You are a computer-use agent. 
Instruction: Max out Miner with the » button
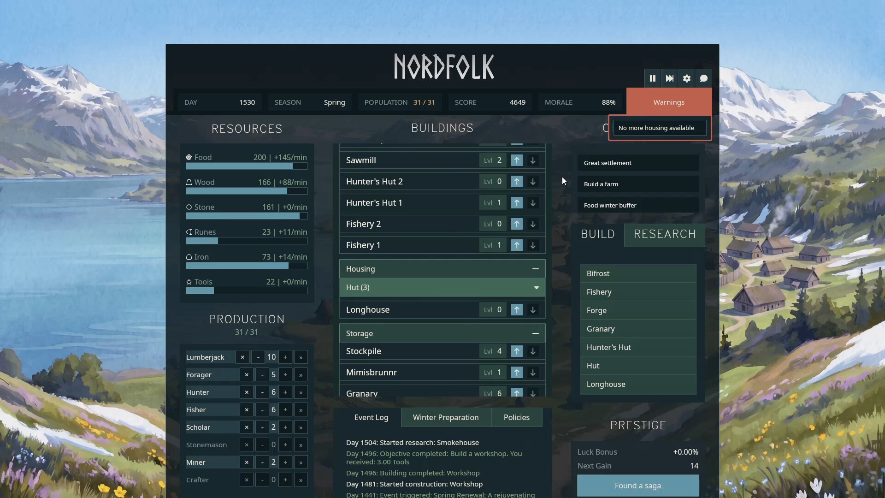[301, 462]
